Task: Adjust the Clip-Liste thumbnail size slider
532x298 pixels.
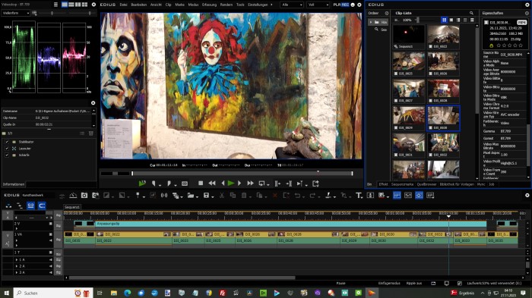Action: point(418,20)
